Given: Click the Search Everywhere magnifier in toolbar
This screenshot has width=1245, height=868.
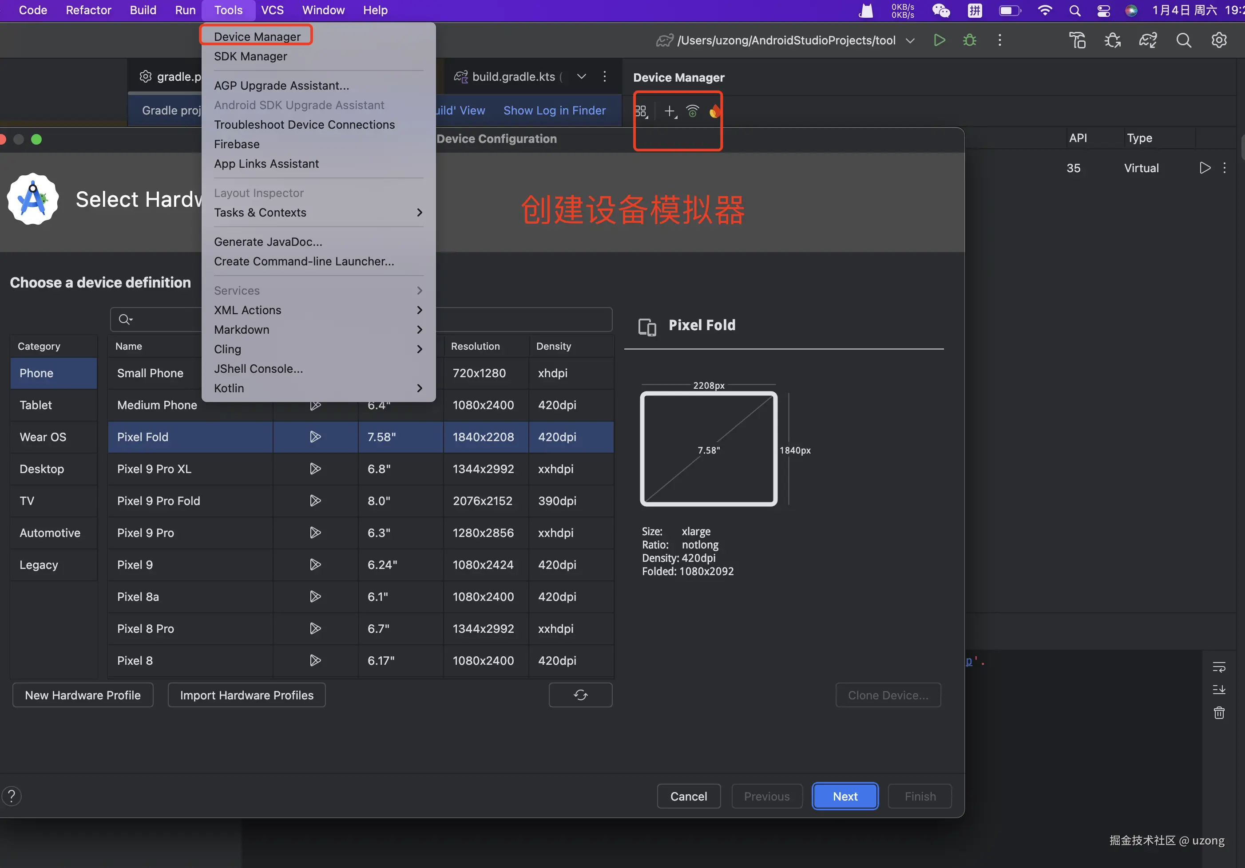Looking at the screenshot, I should [x=1183, y=40].
